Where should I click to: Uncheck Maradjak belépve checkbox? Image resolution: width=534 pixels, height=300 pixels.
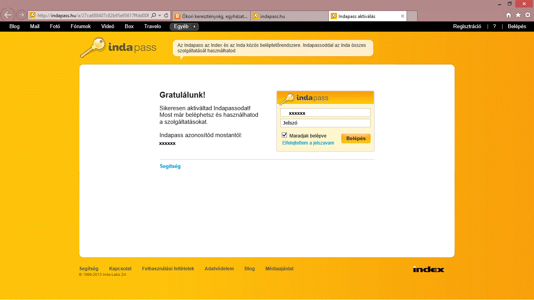[x=285, y=135]
